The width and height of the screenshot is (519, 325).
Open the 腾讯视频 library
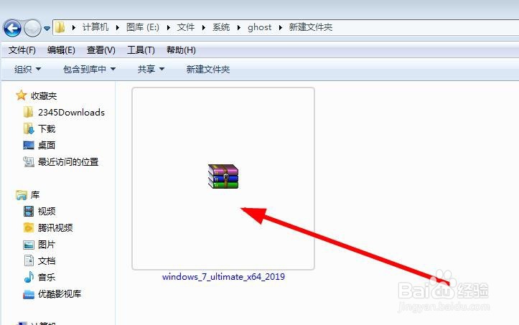coord(55,227)
